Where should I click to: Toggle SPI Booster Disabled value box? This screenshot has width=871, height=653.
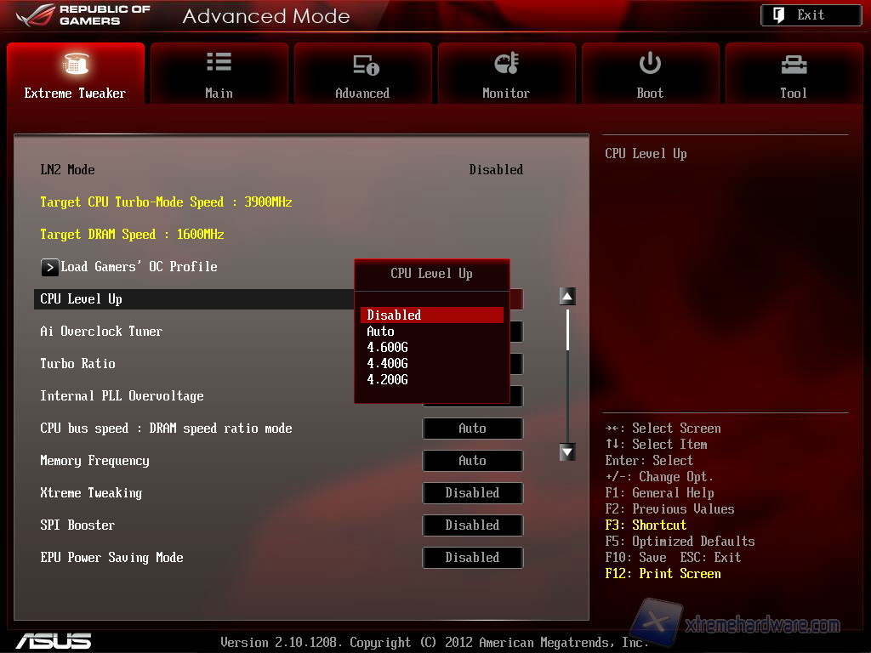(x=472, y=525)
